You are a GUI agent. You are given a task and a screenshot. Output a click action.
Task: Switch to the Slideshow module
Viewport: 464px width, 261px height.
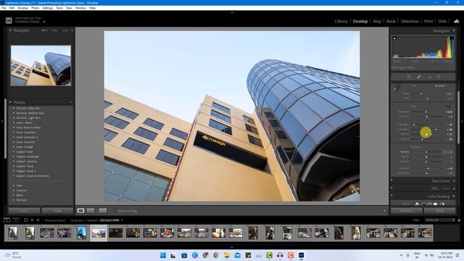410,21
